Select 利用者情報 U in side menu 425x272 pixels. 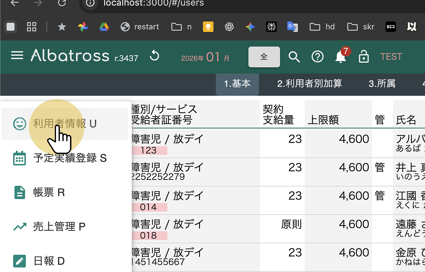pos(65,124)
